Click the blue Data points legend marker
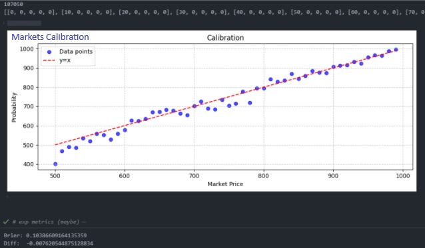 pos(49,52)
